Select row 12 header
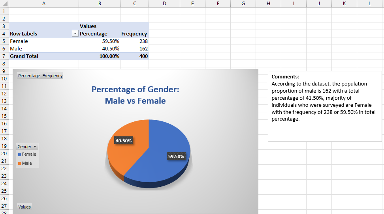384x214 pixels. pos(4,93)
